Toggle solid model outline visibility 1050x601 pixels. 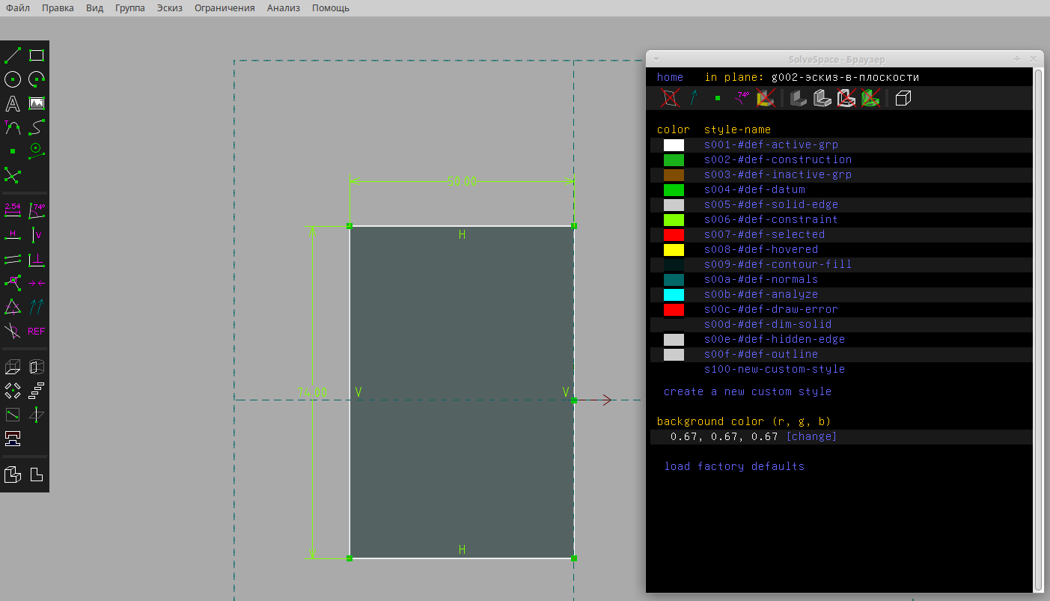[846, 98]
